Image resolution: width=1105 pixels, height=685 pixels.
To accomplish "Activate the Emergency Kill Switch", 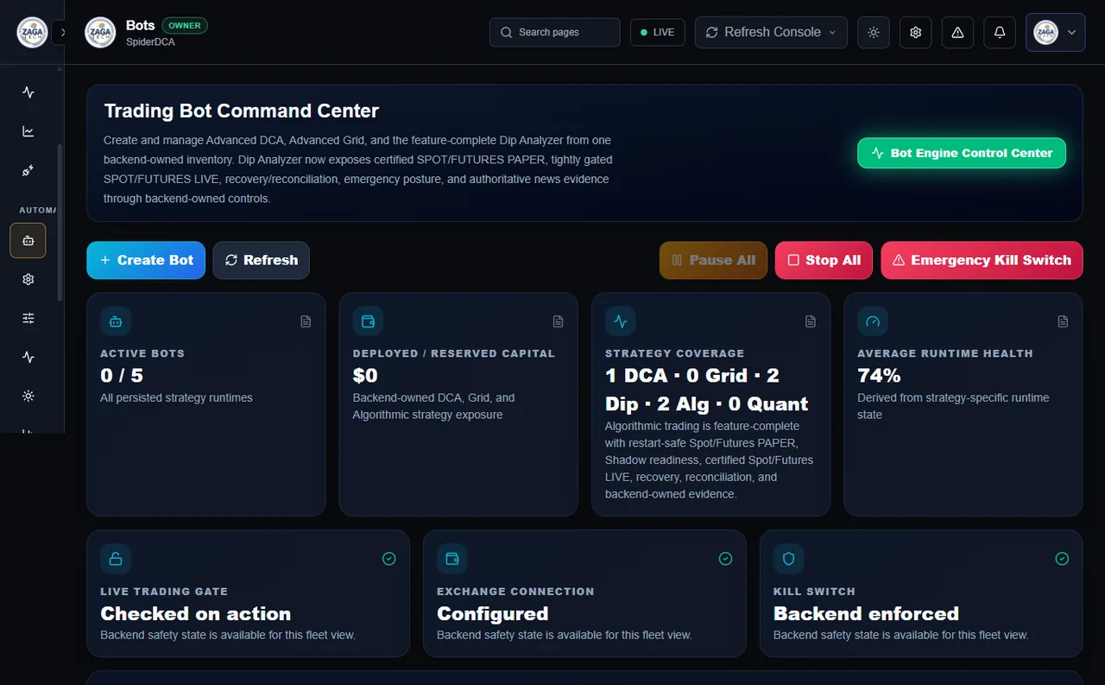I will [x=982, y=260].
